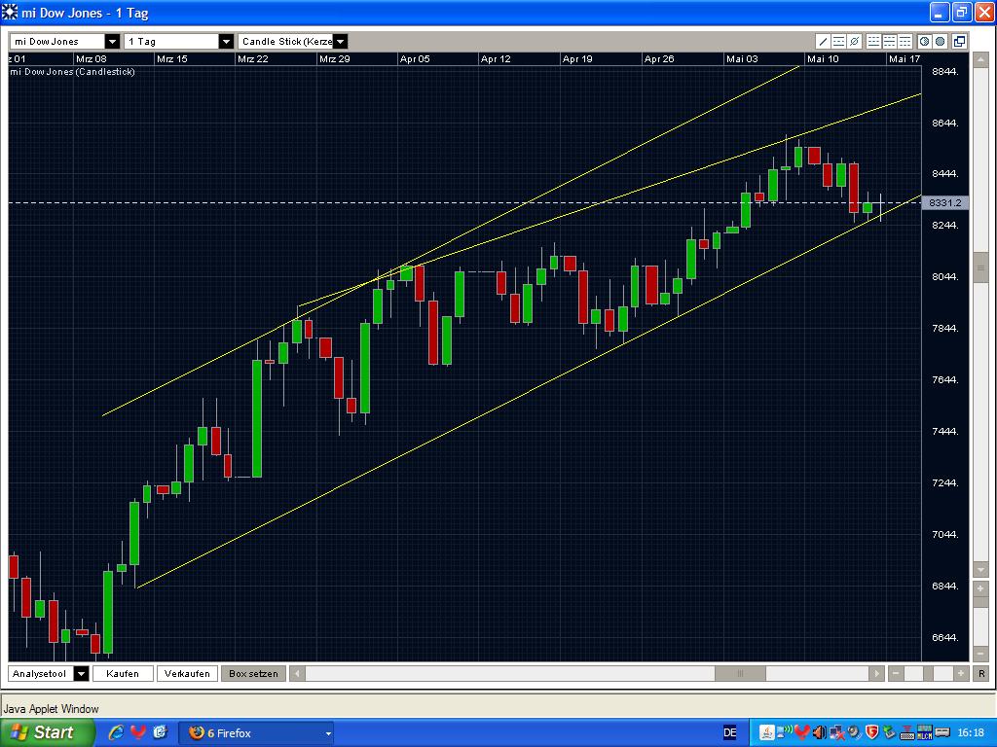Image resolution: width=997 pixels, height=747 pixels.
Task: Click the 'mi Dow Jones (Candlestick)' chart label
Action: tap(72, 72)
